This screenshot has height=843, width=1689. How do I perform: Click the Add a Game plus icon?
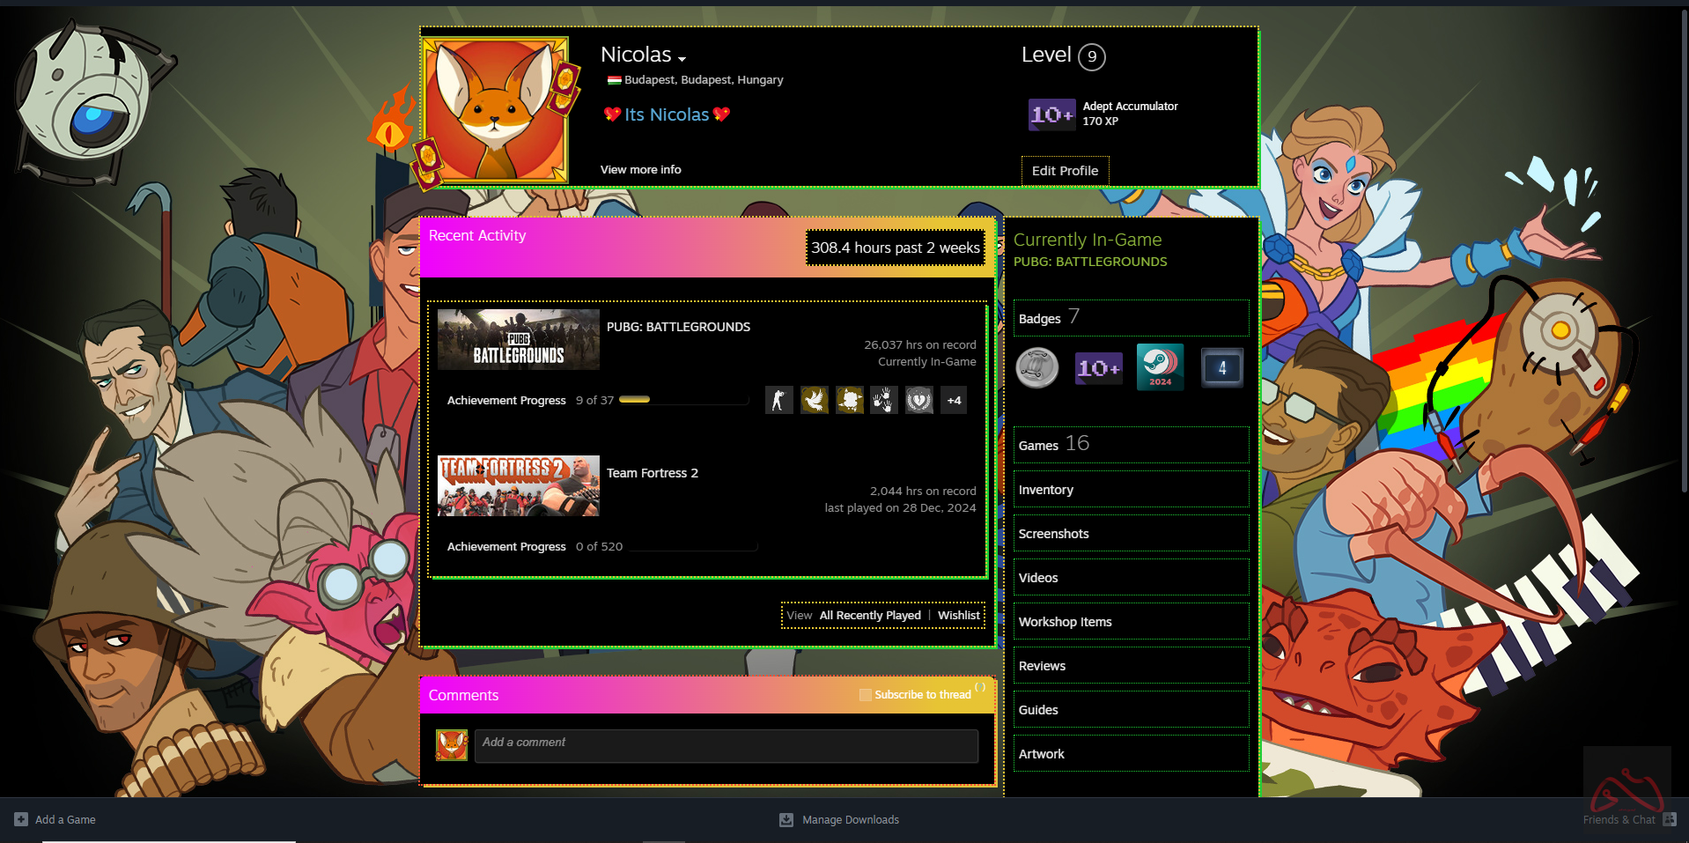(x=21, y=819)
